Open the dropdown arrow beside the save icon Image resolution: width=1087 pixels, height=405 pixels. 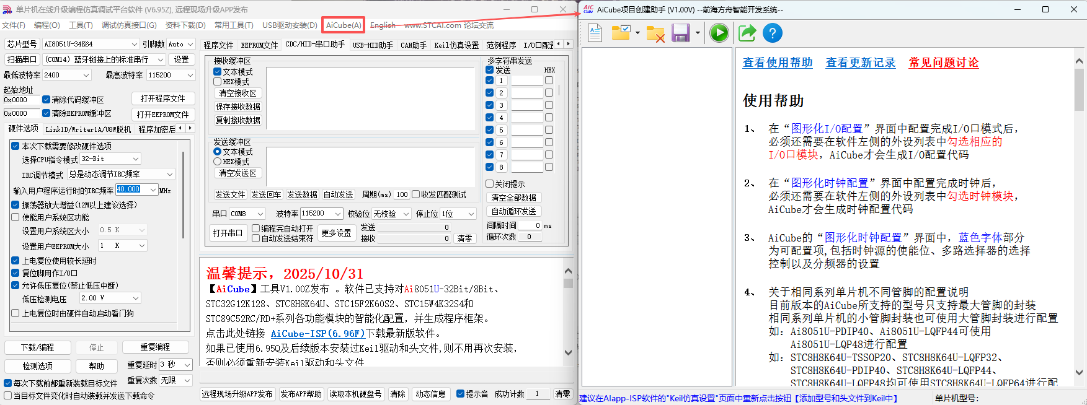698,33
